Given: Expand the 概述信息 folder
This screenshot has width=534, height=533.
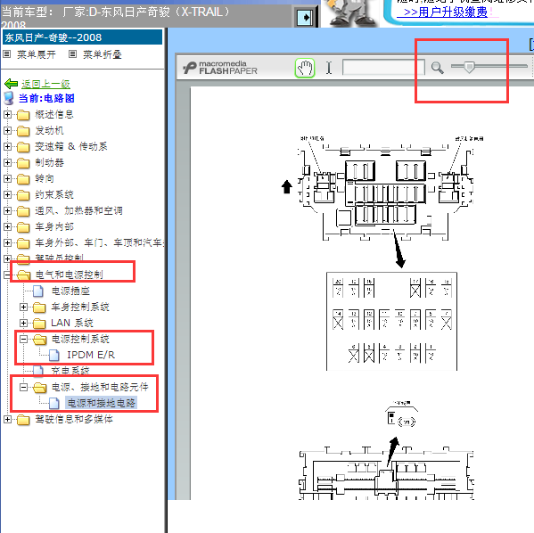Looking at the screenshot, I should point(7,114).
